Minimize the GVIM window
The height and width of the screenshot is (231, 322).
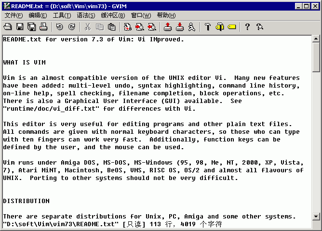[298, 6]
